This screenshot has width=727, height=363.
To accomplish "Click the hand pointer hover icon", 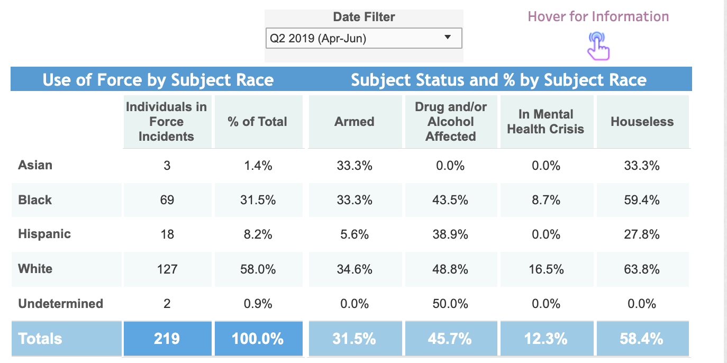I will click(x=598, y=46).
